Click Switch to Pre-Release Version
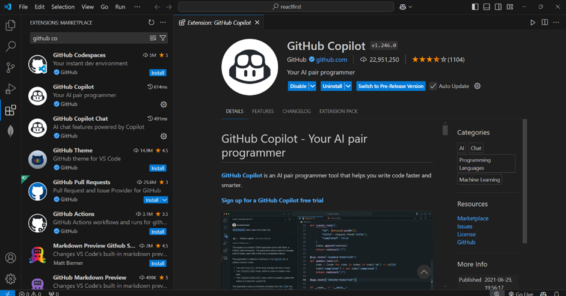The height and width of the screenshot is (296, 566). (x=391, y=86)
